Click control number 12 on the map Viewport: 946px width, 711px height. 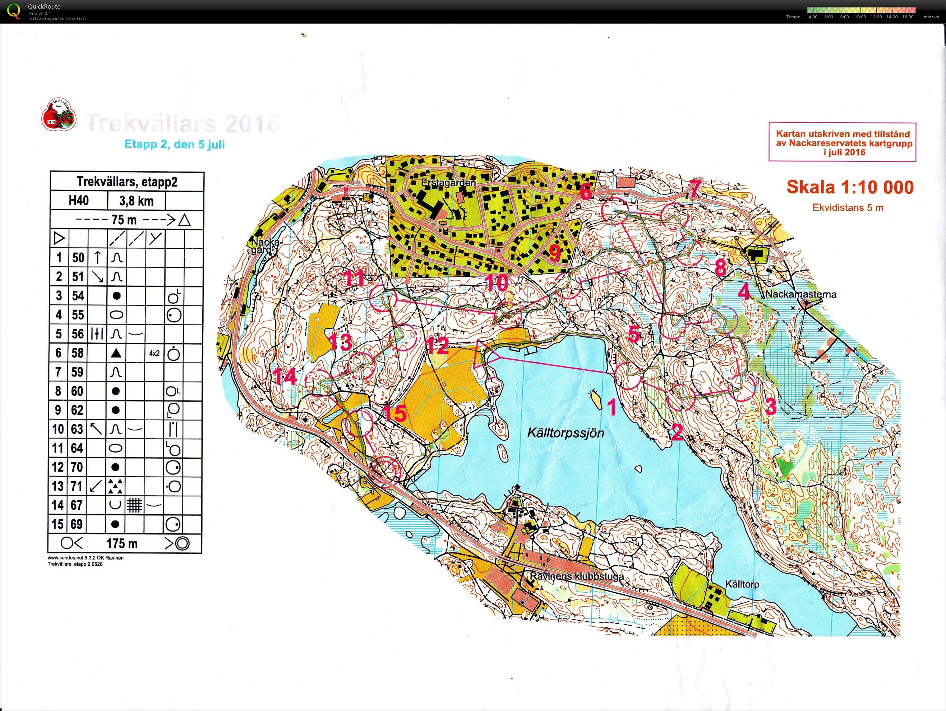click(438, 345)
